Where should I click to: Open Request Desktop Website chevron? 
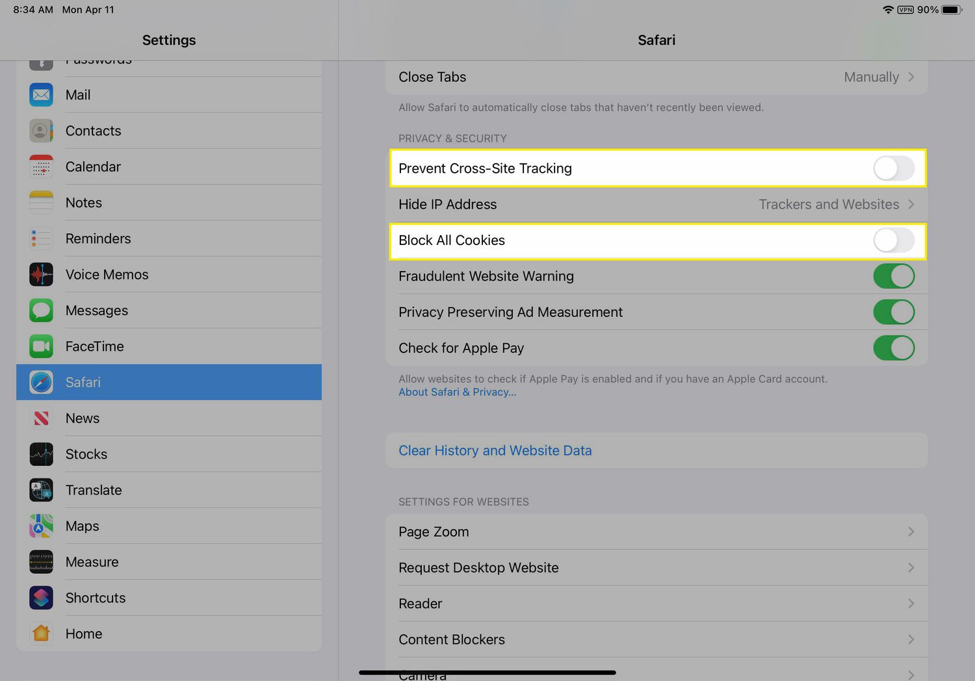[x=911, y=567]
